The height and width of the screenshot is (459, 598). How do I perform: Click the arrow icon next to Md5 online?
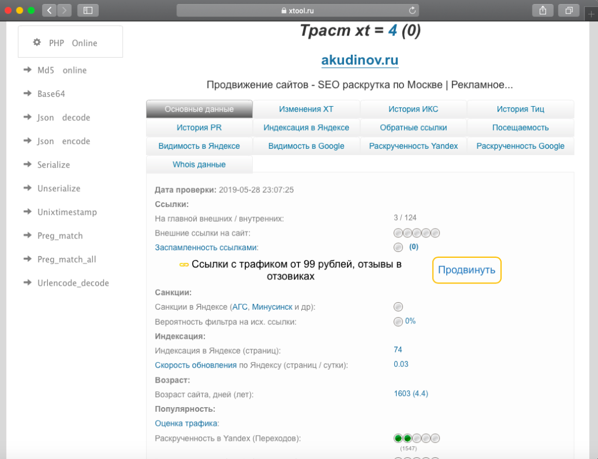pyautogui.click(x=27, y=70)
